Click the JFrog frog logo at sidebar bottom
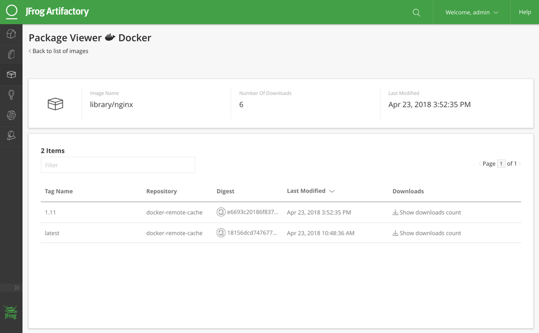The image size is (539, 333). tap(11, 312)
